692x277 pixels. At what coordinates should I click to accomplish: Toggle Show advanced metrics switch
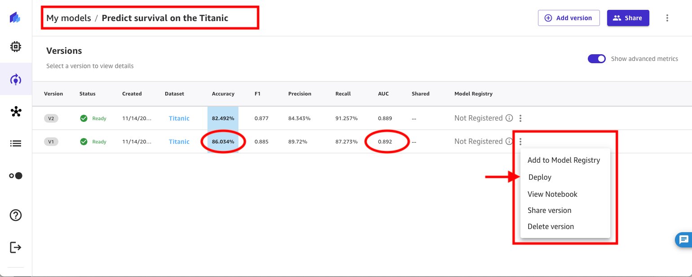tap(597, 59)
